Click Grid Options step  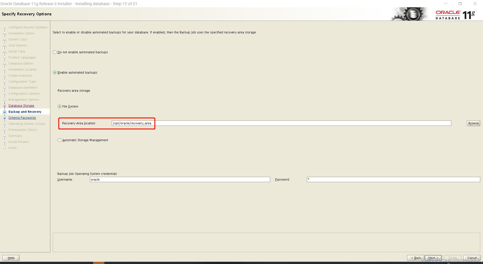pos(18,45)
